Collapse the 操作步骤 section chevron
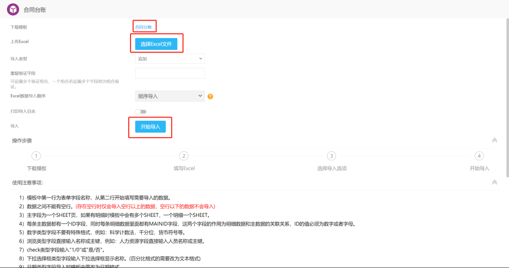This screenshot has width=509, height=268. tap(494, 141)
